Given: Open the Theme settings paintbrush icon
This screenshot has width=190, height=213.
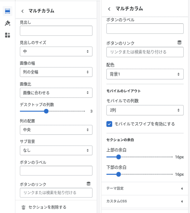Looking at the screenshot, I should [x=8, y=23].
